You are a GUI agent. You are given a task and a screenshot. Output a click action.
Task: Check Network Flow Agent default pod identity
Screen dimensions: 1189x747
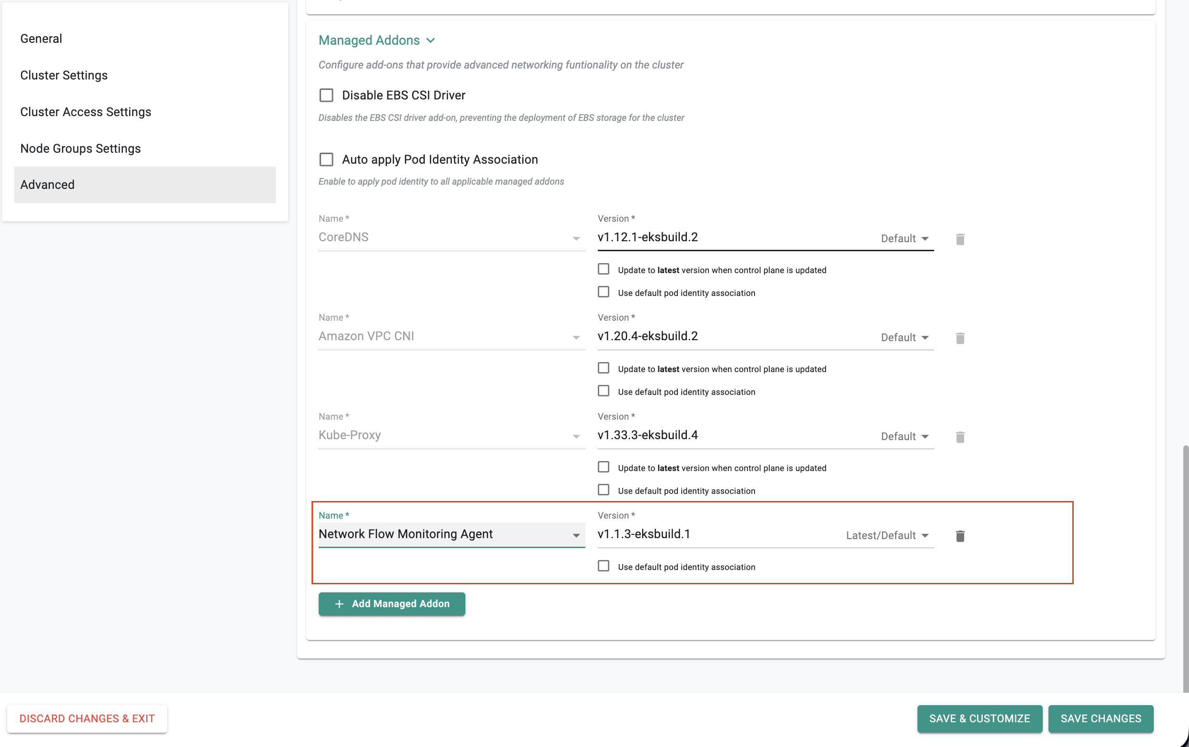coord(604,566)
